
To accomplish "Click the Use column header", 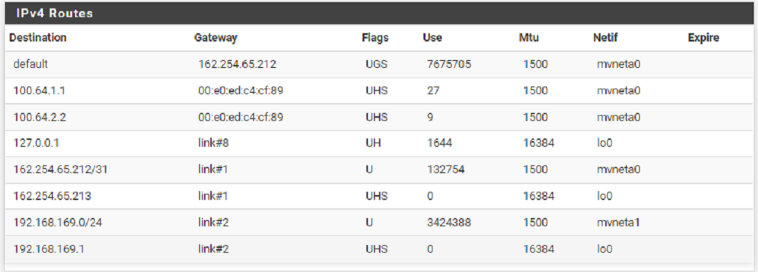I will point(432,37).
